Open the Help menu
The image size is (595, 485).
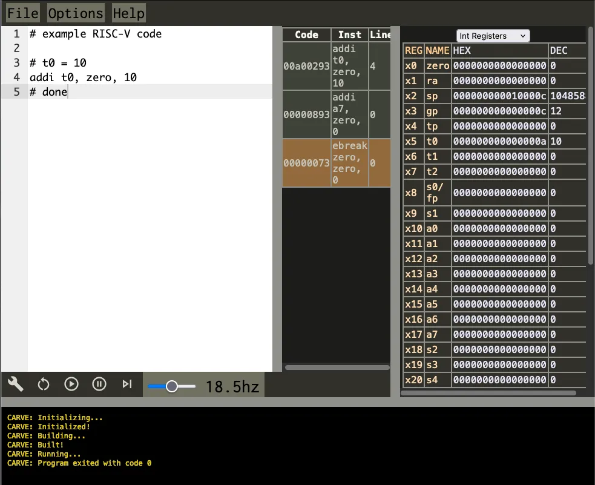pyautogui.click(x=128, y=13)
